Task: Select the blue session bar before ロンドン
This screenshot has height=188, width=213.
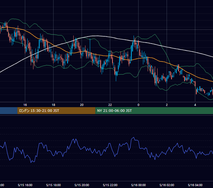Action: click(x=9, y=111)
